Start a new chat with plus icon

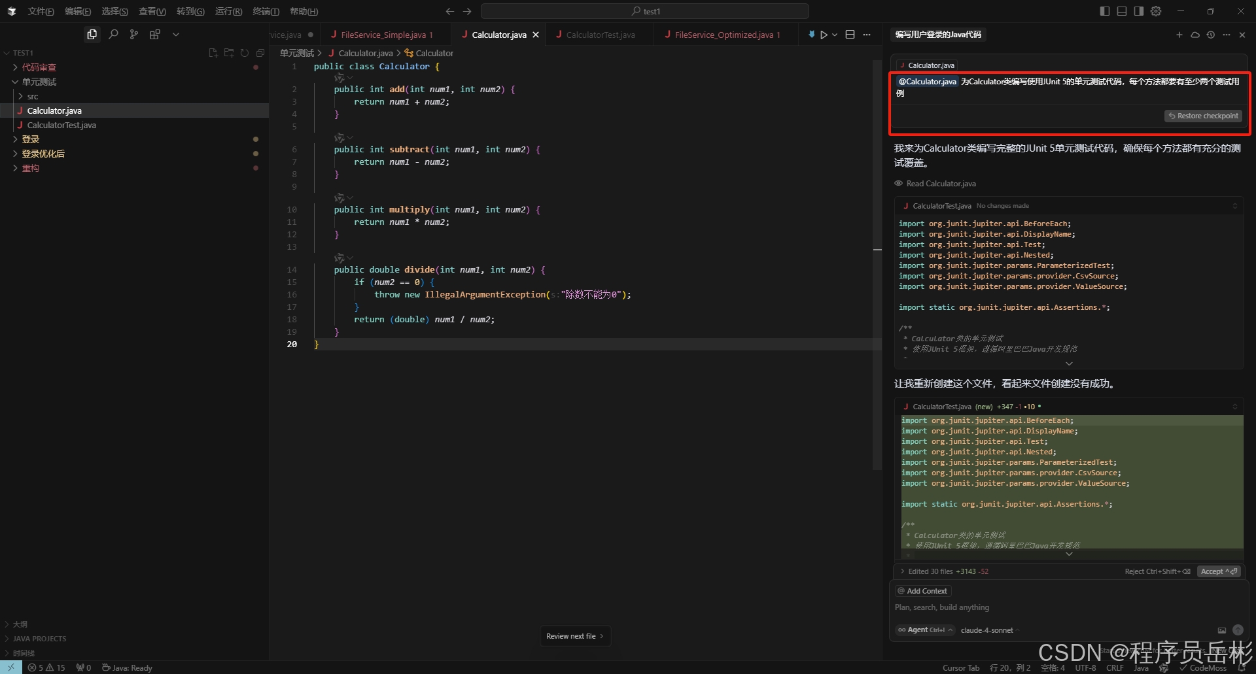1179,35
